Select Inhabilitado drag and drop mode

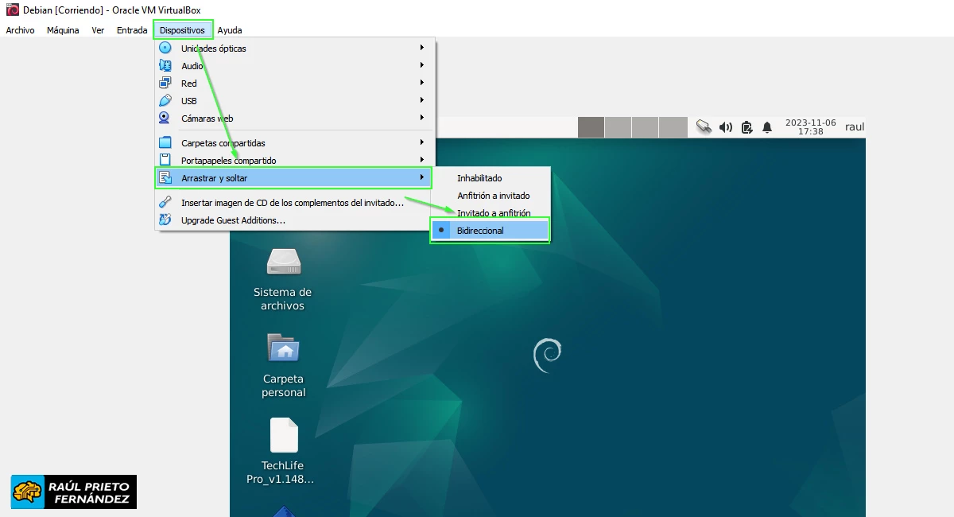479,177
